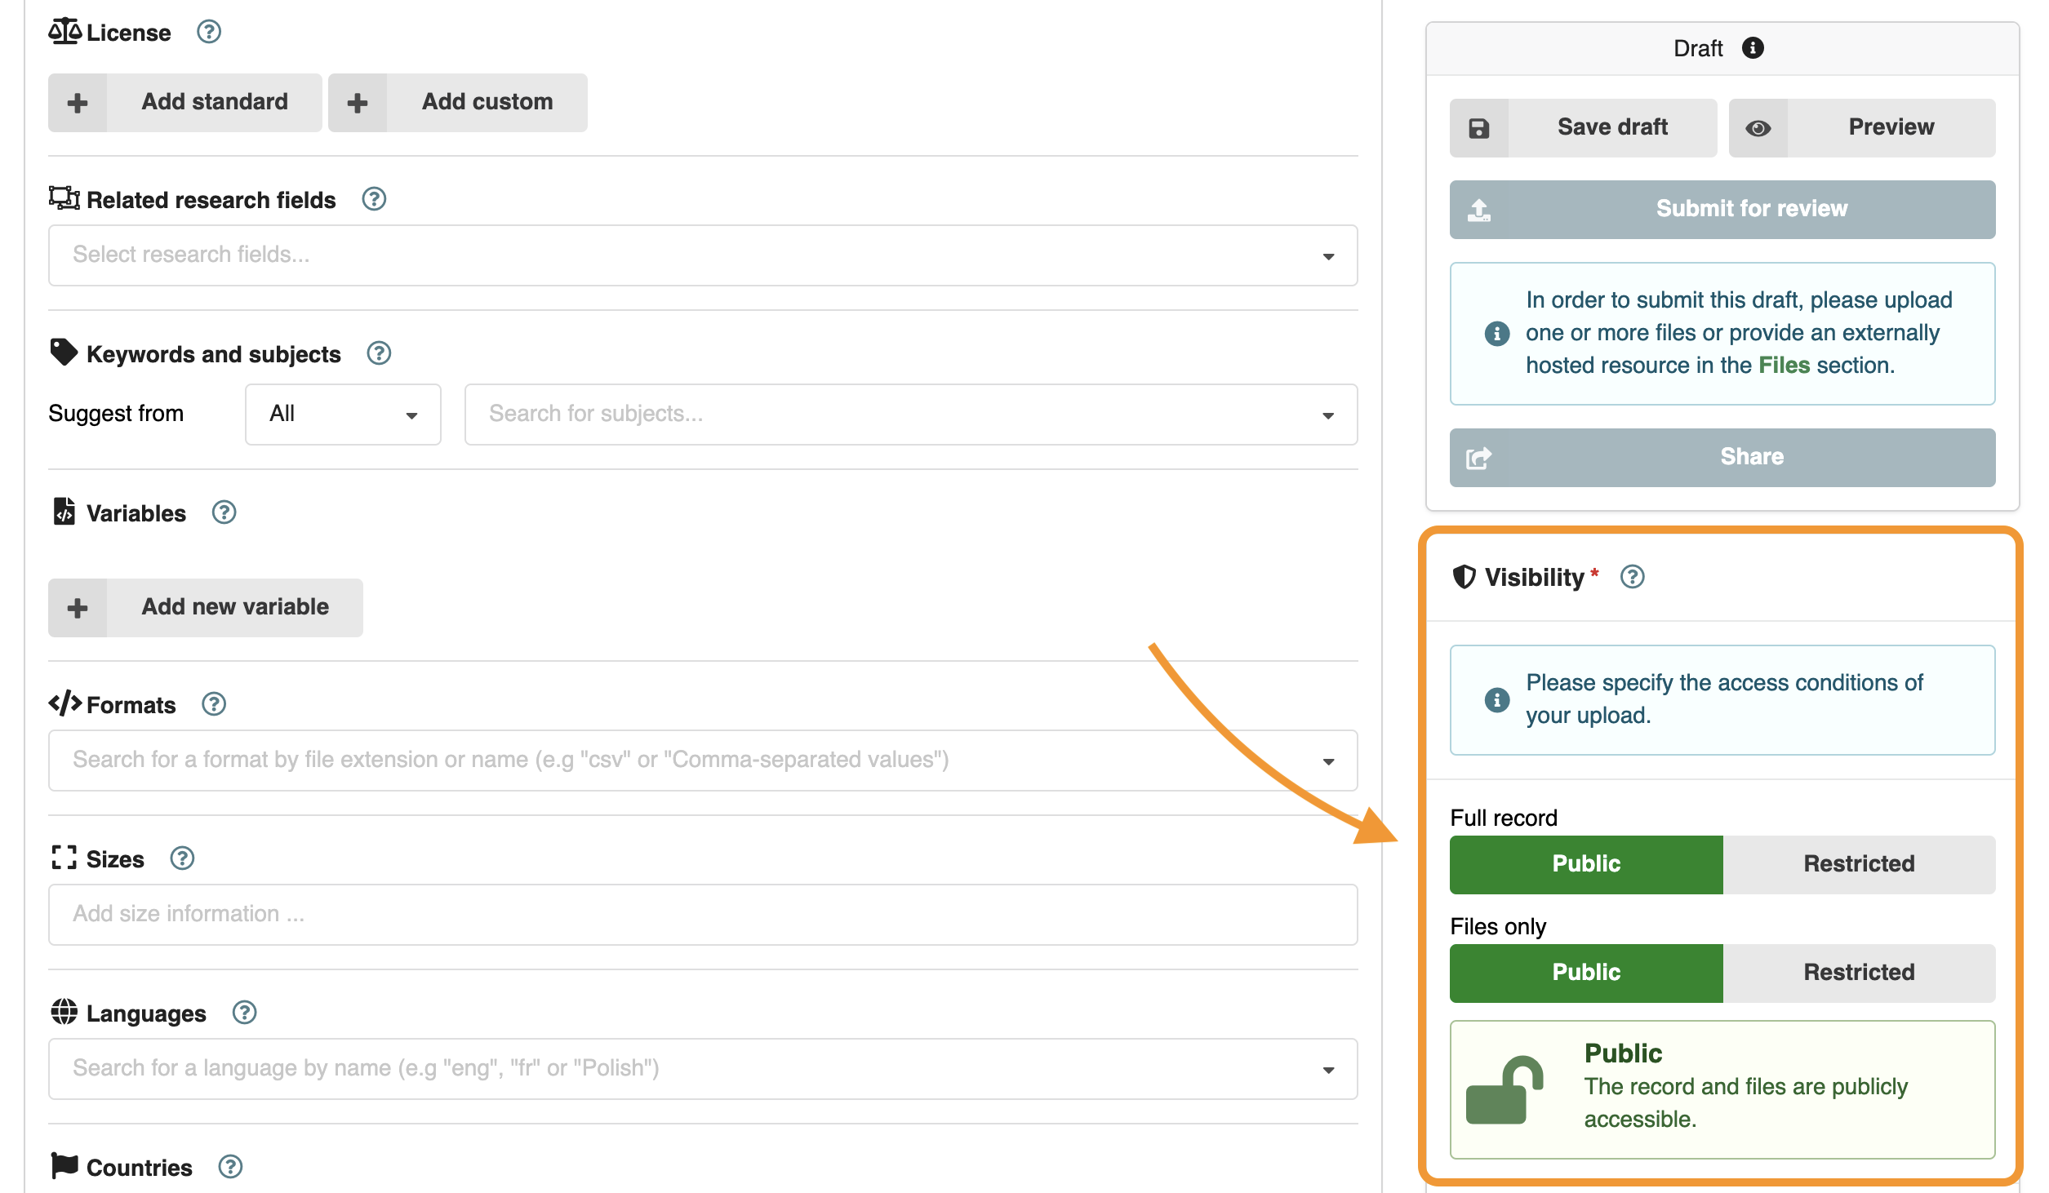2049x1193 pixels.
Task: Open the Formats help icon
Action: tap(214, 703)
